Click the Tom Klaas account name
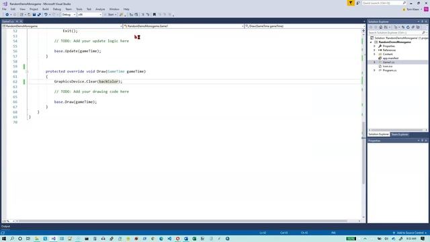This screenshot has height=242, width=430. click(x=413, y=9)
